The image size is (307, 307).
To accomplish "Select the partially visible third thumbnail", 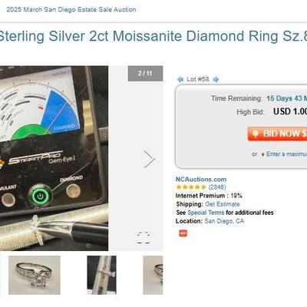I will (153, 275).
